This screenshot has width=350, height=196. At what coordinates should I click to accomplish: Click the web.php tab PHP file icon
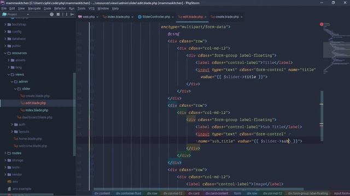click(x=80, y=17)
